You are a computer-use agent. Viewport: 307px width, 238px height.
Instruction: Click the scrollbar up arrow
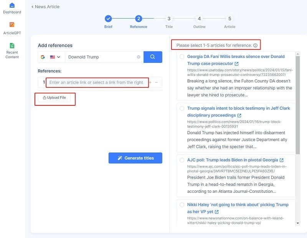[x=298, y=54]
